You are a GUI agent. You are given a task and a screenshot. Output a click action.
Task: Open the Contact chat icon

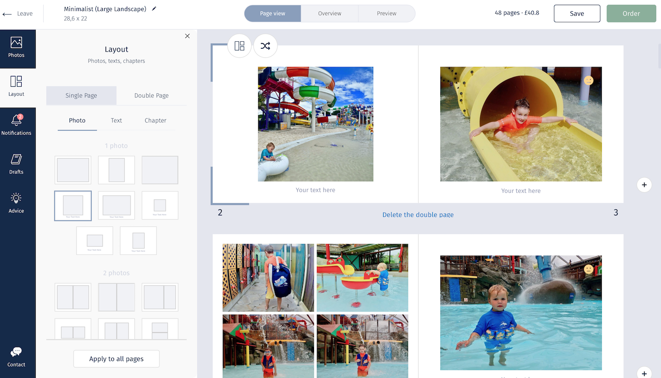pyautogui.click(x=16, y=352)
